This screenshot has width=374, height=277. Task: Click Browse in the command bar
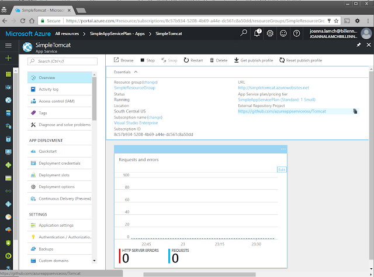(123, 60)
